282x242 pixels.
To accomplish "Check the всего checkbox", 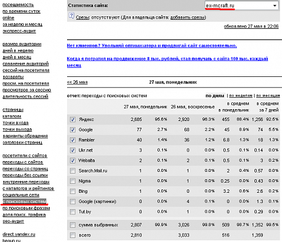I will [73, 235].
